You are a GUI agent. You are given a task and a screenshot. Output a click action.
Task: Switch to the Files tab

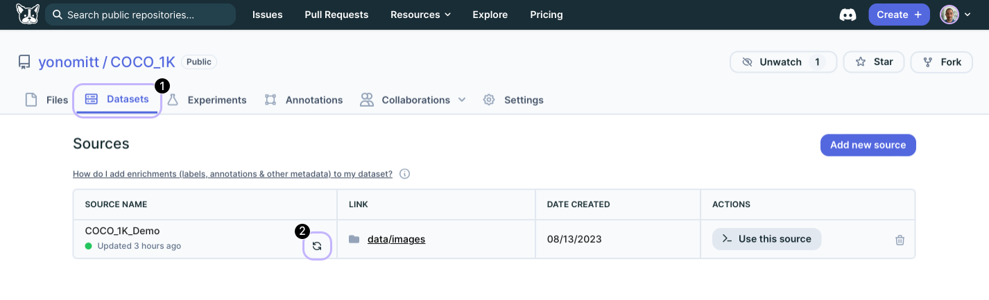click(x=46, y=100)
